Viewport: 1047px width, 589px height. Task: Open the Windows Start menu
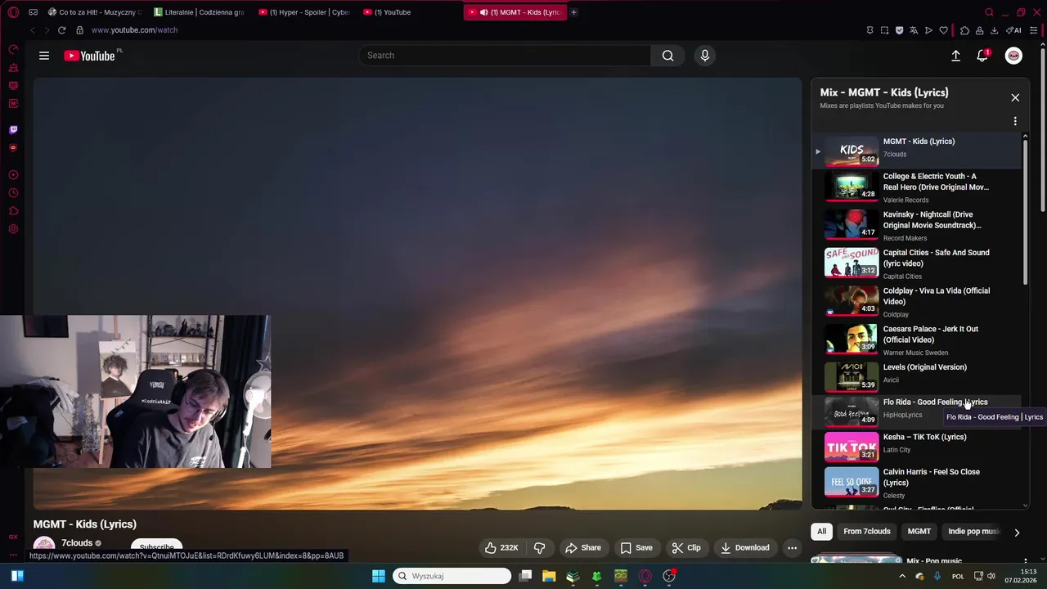pyautogui.click(x=378, y=576)
